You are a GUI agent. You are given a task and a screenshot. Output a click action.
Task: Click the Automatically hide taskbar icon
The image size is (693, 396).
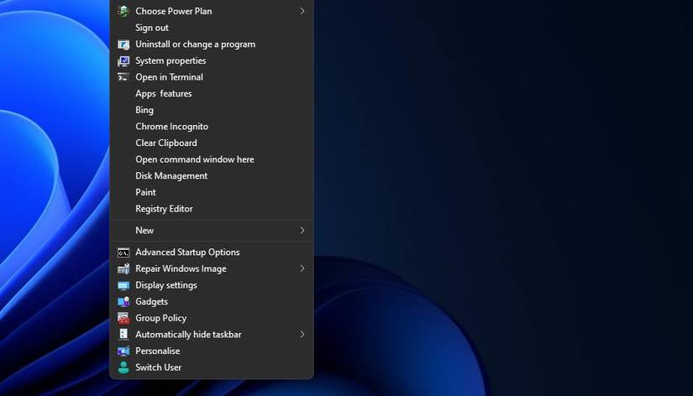123,334
